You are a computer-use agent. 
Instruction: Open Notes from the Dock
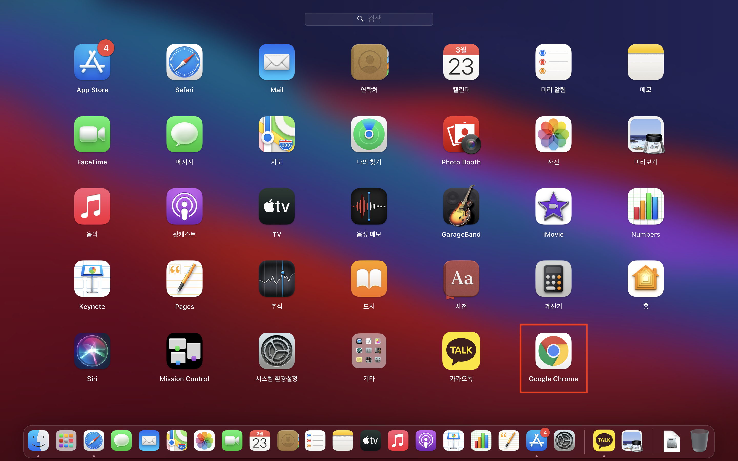[x=343, y=441]
